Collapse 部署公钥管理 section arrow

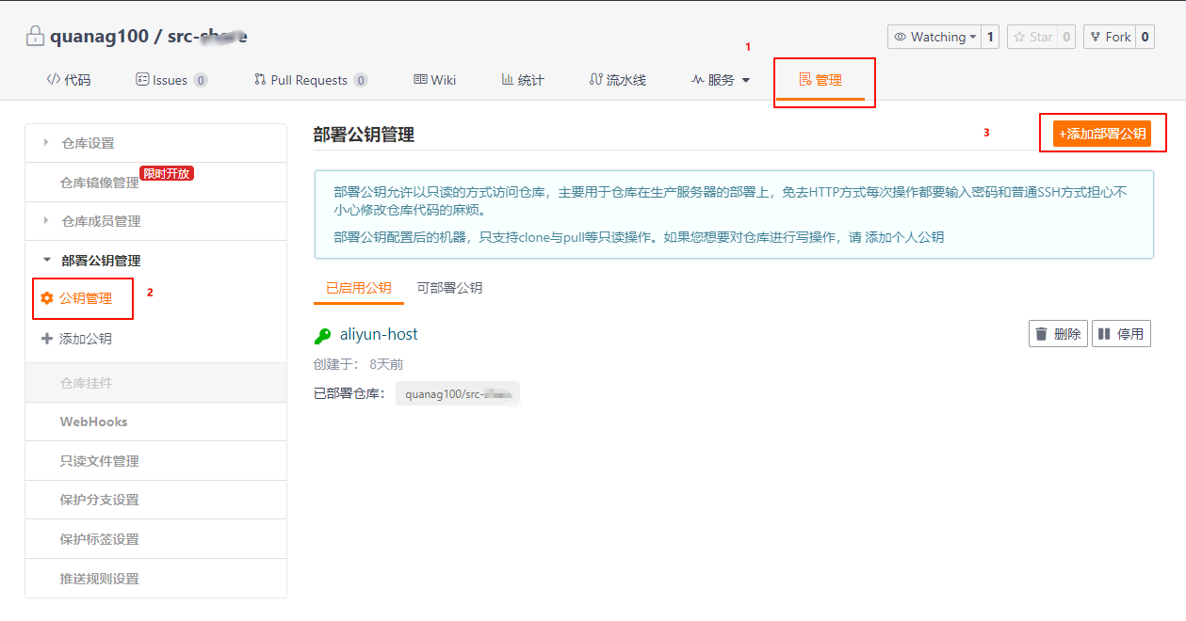coord(46,261)
